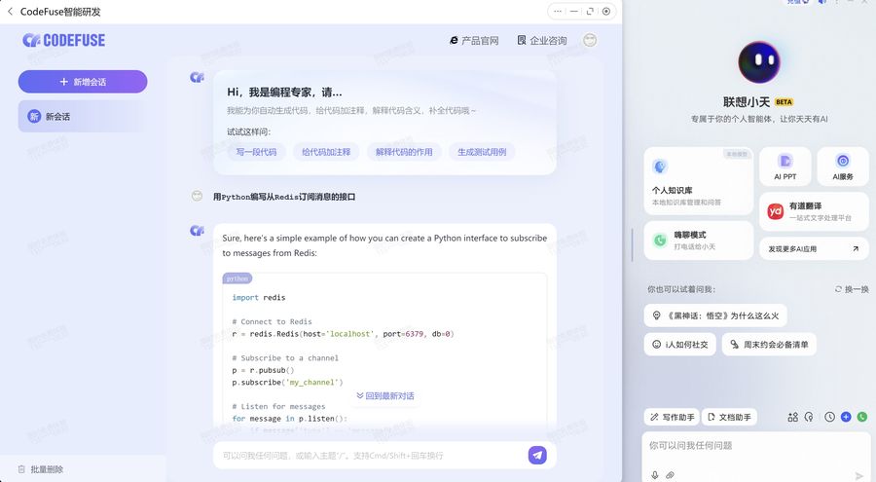Start voice input with the microphone icon
The image size is (876, 482).
(x=655, y=475)
